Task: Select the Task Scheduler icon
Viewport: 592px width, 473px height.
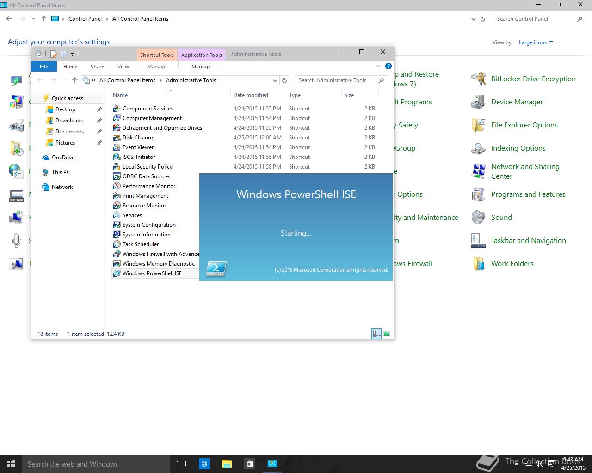Action: (x=117, y=244)
